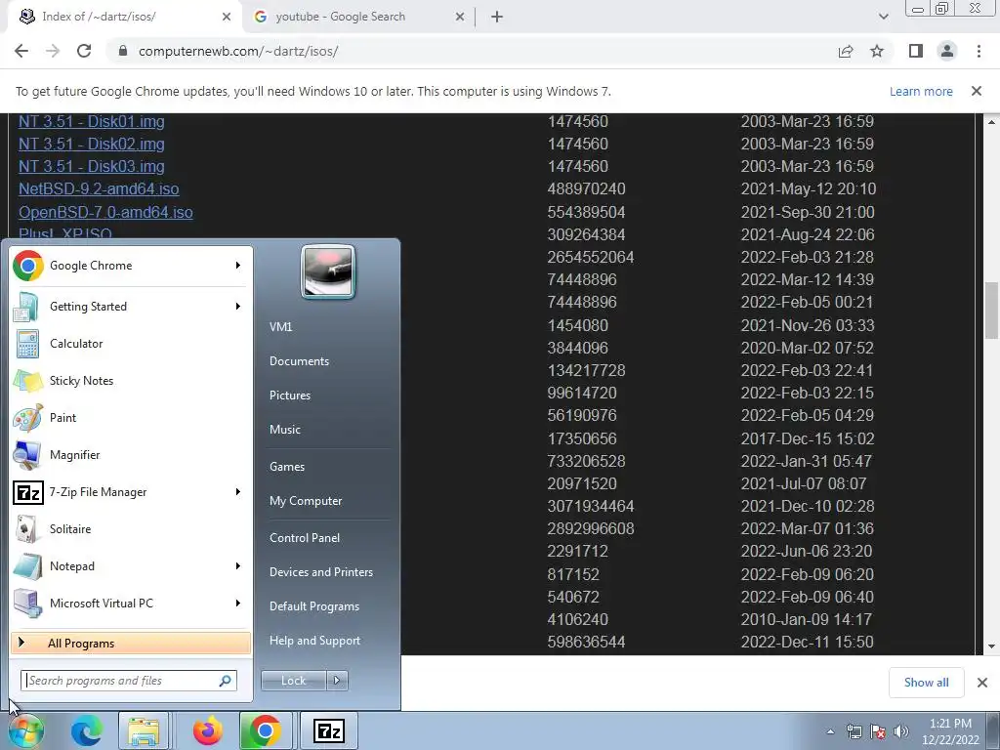Screen dimensions: 1000x750
Task: Expand All Programs list
Action: click(131, 643)
